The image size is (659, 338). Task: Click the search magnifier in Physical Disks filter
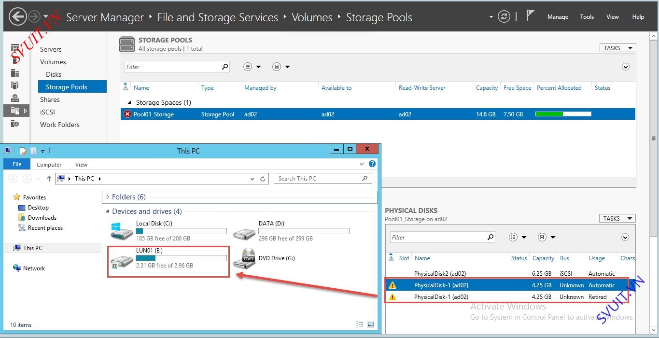click(491, 237)
